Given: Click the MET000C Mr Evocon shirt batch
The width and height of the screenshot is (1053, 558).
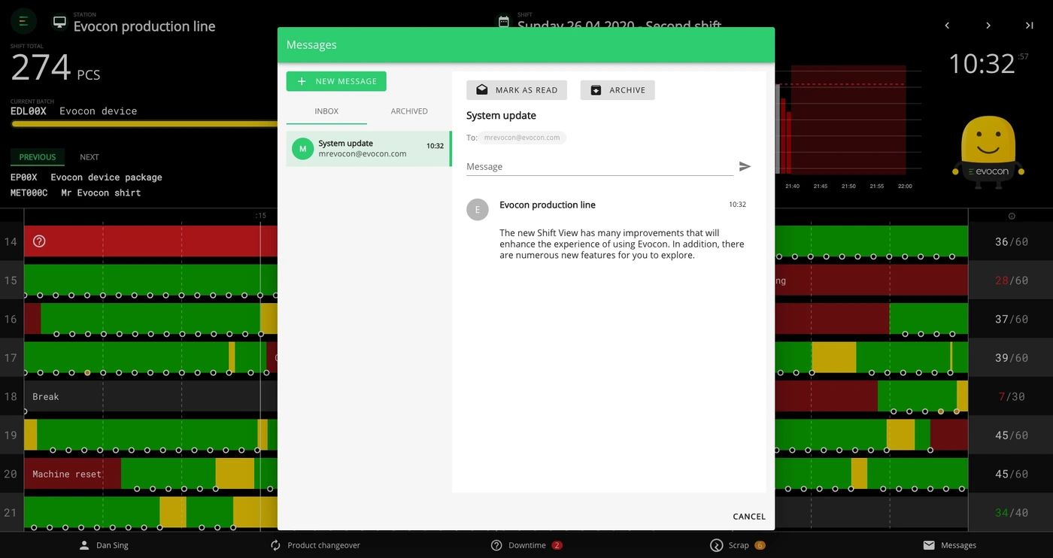Looking at the screenshot, I should 76,193.
